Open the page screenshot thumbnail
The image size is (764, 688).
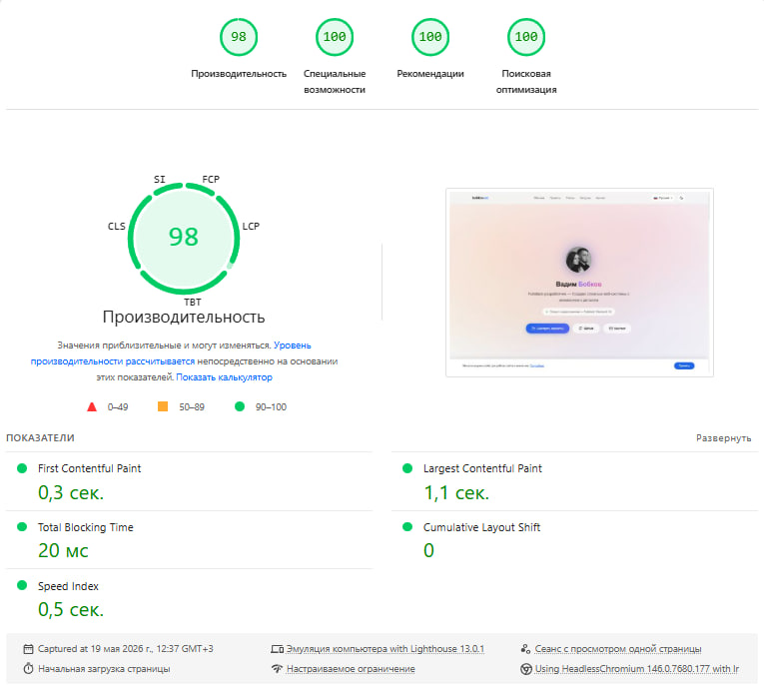point(579,283)
